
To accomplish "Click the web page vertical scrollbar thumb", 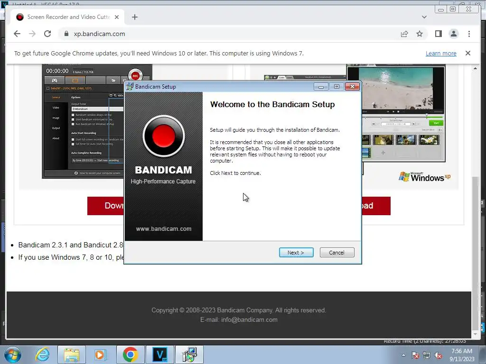I will click(x=475, y=253).
